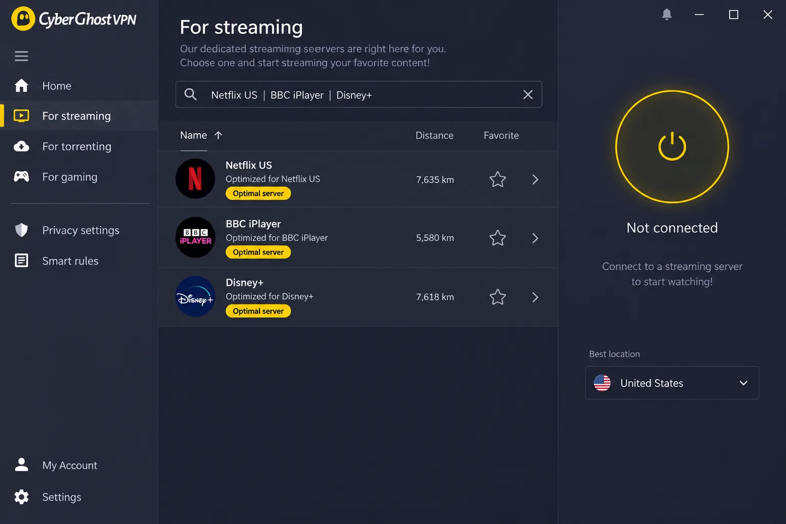Sort servers by Distance column

434,136
